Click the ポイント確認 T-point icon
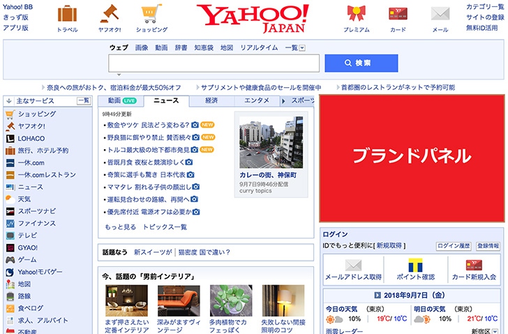The height and width of the screenshot is (334, 508). tap(415, 265)
